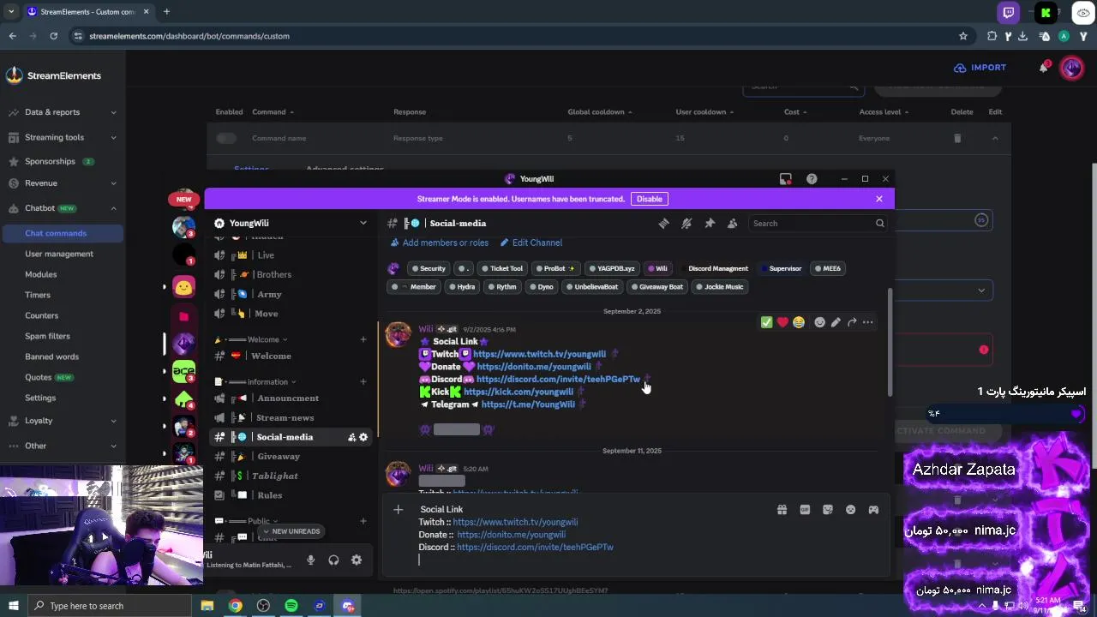Open the Giveaway channel
This screenshot has height=617, width=1097.
[279, 457]
